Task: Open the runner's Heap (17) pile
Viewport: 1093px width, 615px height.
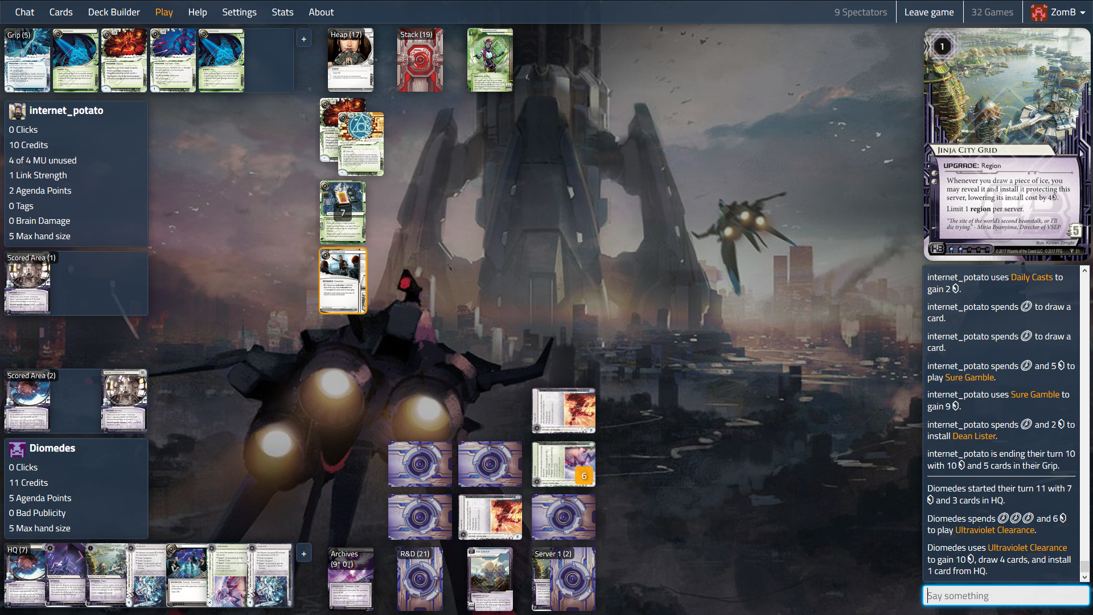Action: point(351,60)
